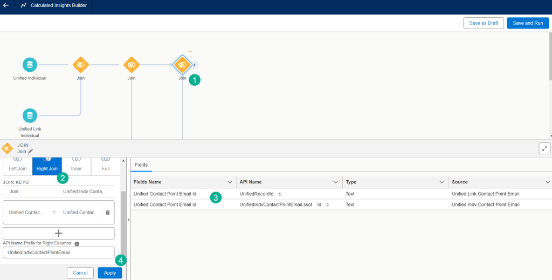Delete the join key with trash icon
The height and width of the screenshot is (280, 552).
click(108, 213)
